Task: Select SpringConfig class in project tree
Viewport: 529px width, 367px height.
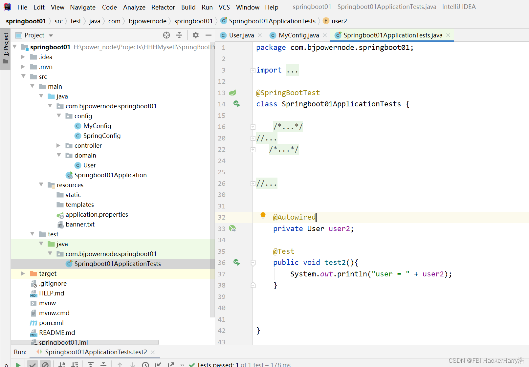Action: 102,136
